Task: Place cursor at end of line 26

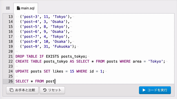Action: pyautogui.click(x=55, y=81)
